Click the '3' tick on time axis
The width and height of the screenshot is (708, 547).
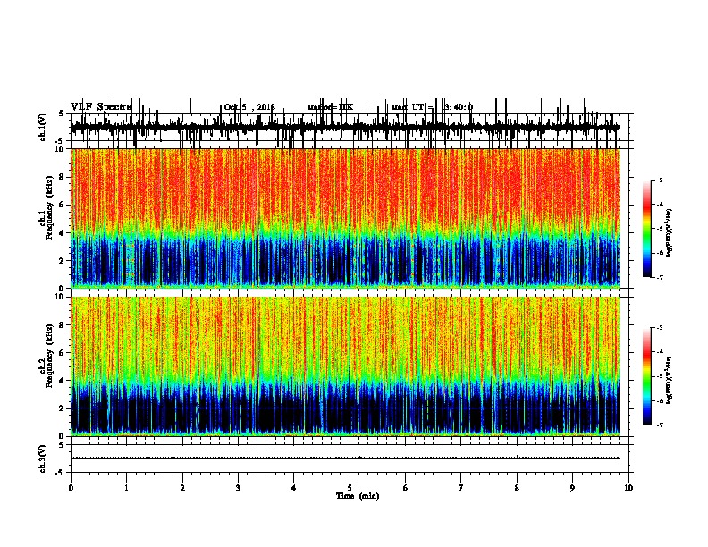coord(239,488)
